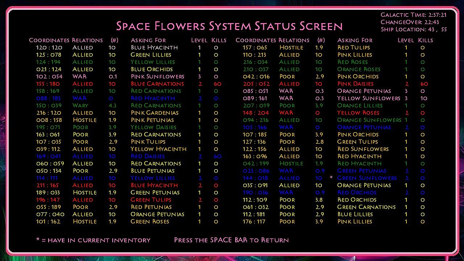Click the Orange Lillies entry

(360, 105)
